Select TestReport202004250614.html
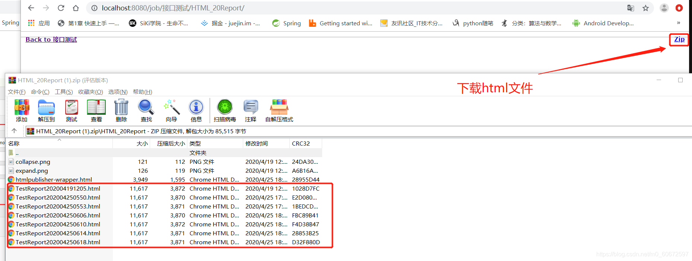692x261 pixels. (x=164, y=233)
